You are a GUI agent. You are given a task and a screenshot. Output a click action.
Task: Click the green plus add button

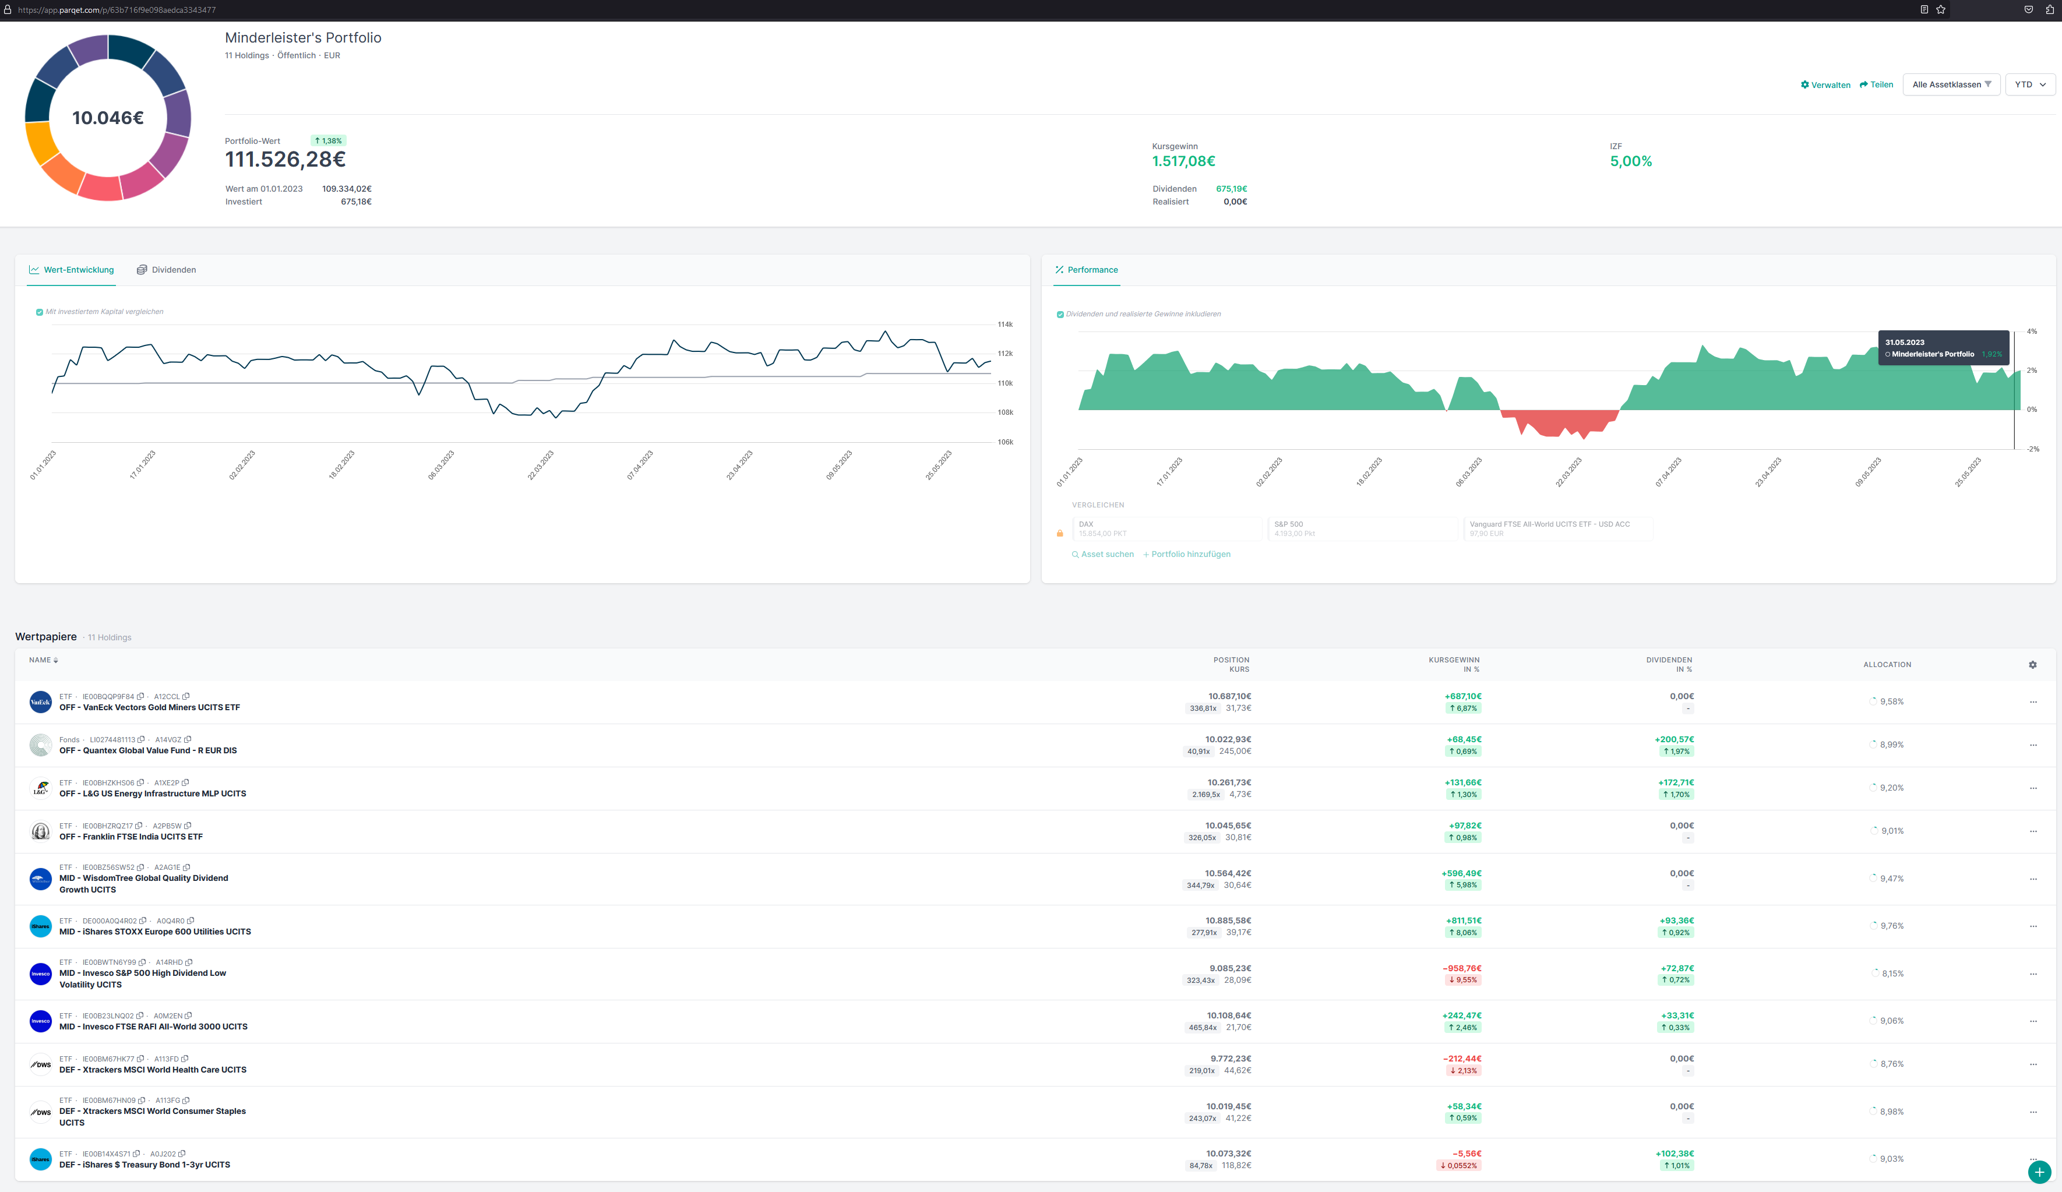(x=2039, y=1172)
